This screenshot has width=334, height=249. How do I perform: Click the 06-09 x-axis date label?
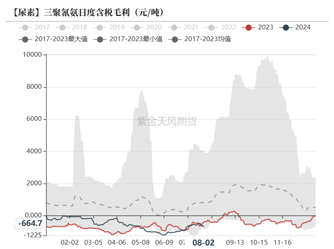pyautogui.click(x=164, y=243)
